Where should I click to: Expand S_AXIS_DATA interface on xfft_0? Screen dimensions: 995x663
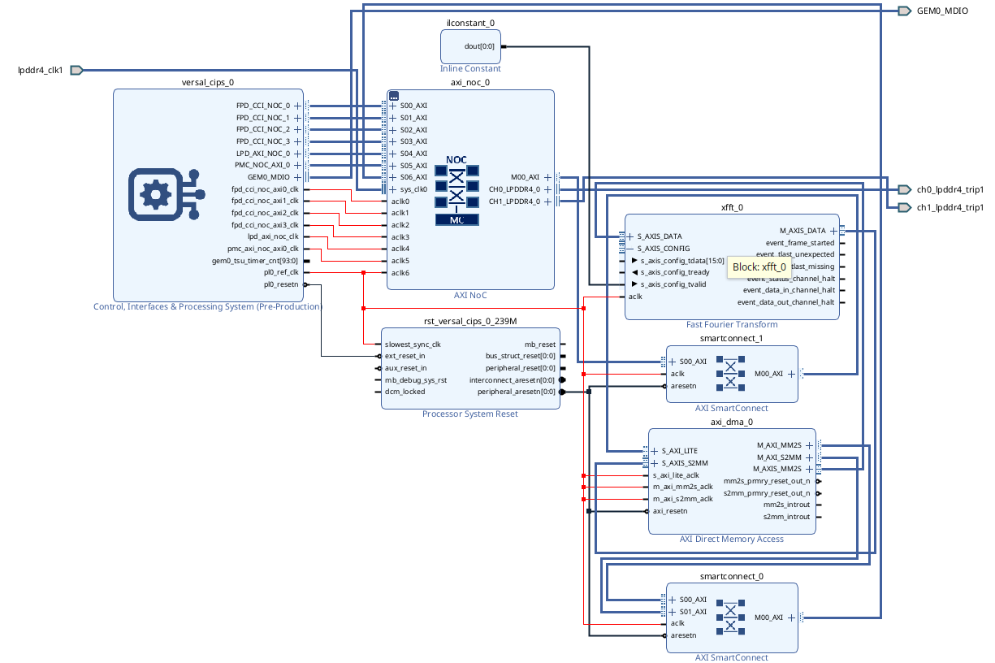630,236
